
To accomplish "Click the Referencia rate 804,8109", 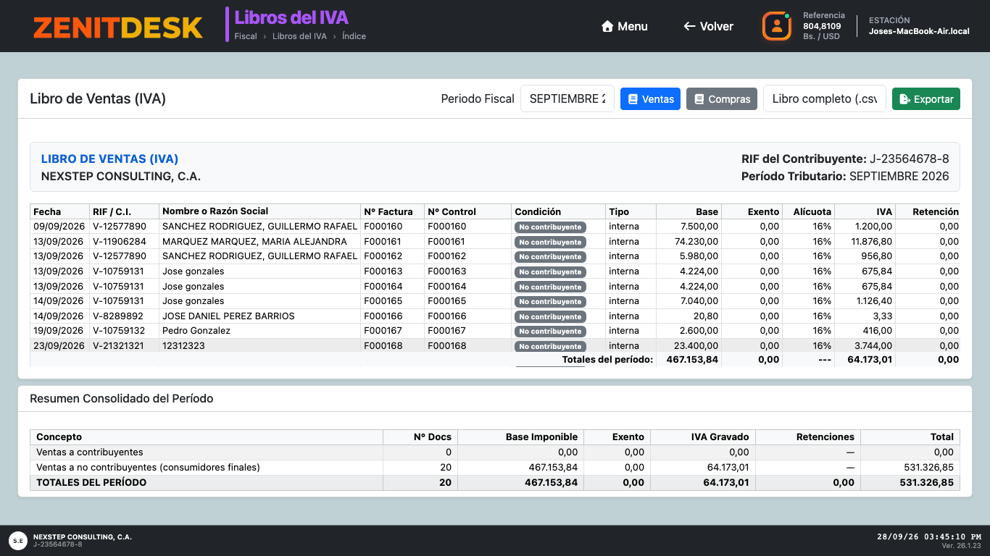I will 823,26.
